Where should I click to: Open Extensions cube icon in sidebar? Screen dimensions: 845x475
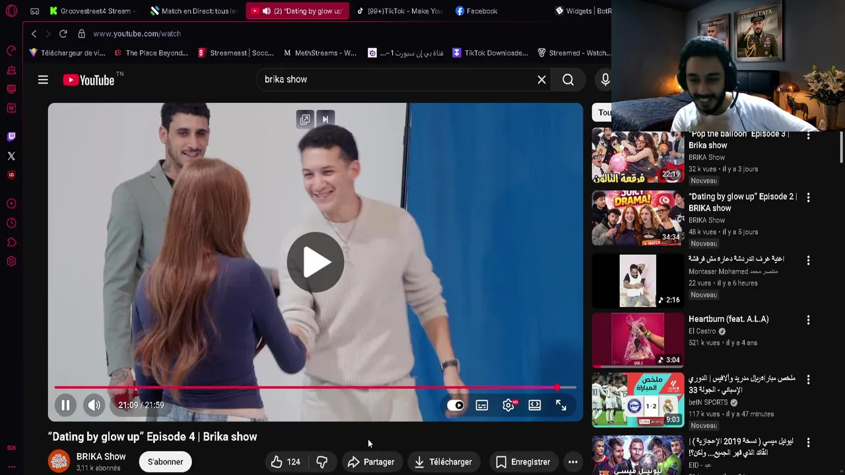tap(11, 242)
